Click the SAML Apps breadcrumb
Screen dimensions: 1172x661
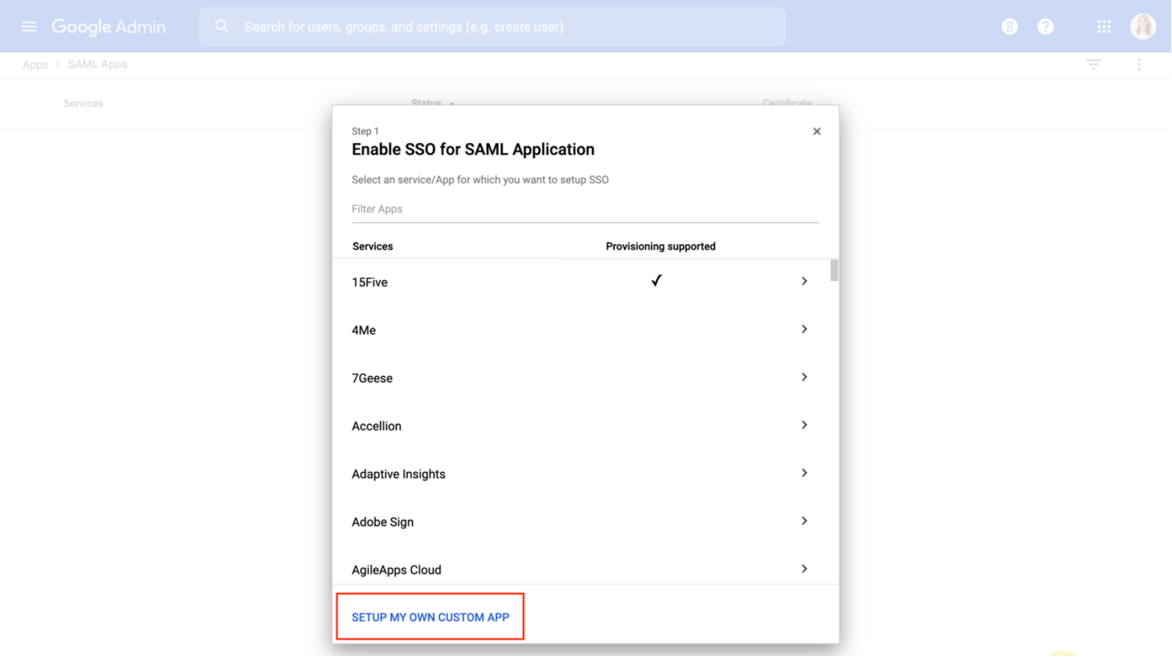(x=98, y=64)
